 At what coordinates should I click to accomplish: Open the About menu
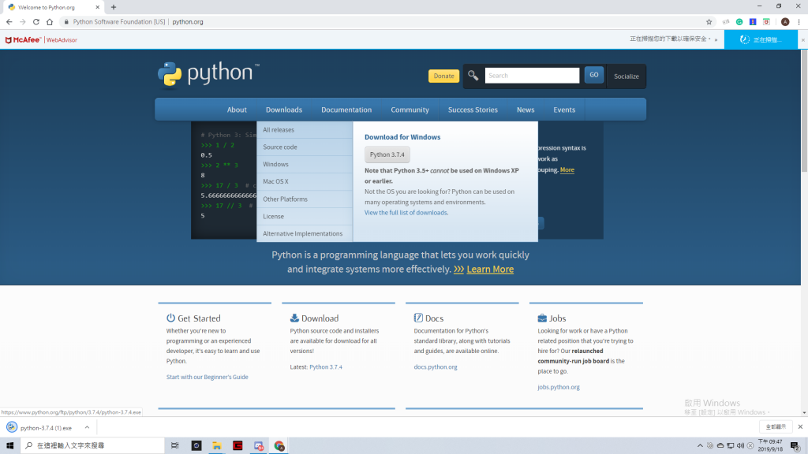(237, 110)
